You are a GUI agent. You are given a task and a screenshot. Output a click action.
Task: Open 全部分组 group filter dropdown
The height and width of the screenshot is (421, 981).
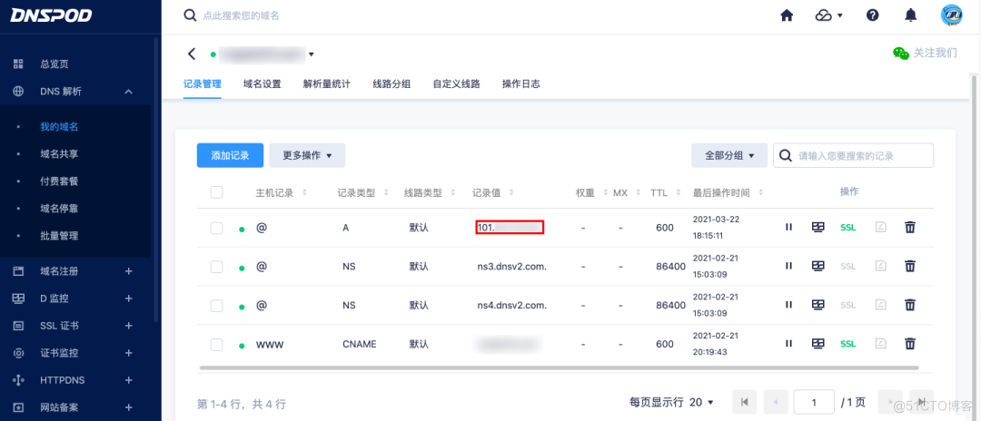tap(729, 155)
